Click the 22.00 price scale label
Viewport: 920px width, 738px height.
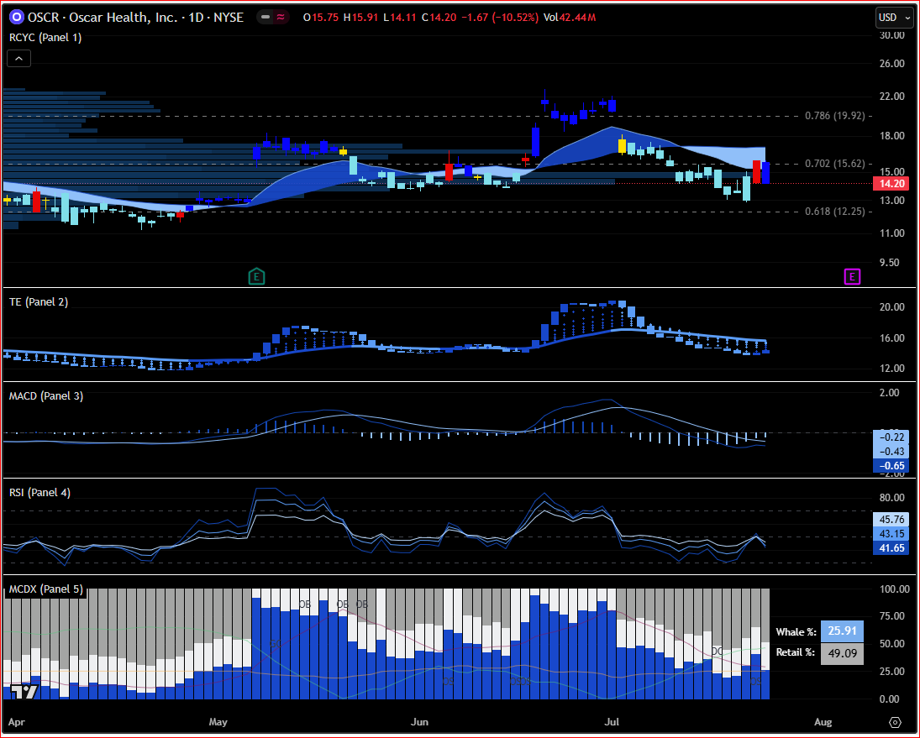[x=891, y=97]
